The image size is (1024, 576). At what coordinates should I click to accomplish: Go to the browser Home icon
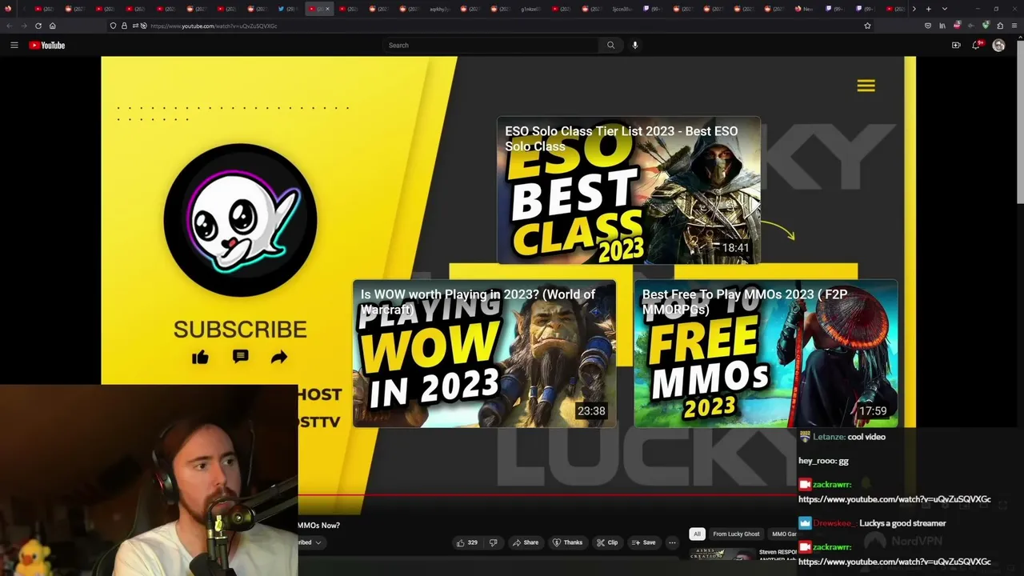pos(53,26)
